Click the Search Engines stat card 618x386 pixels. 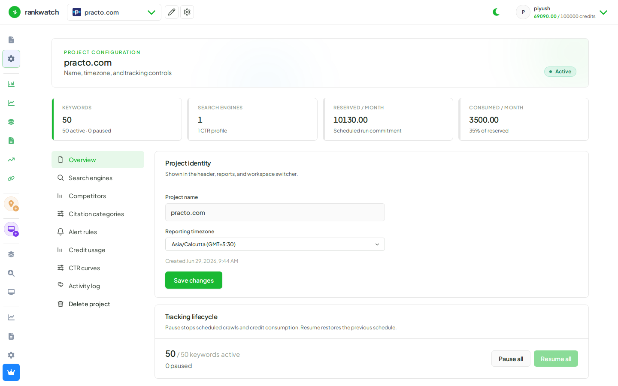(252, 119)
